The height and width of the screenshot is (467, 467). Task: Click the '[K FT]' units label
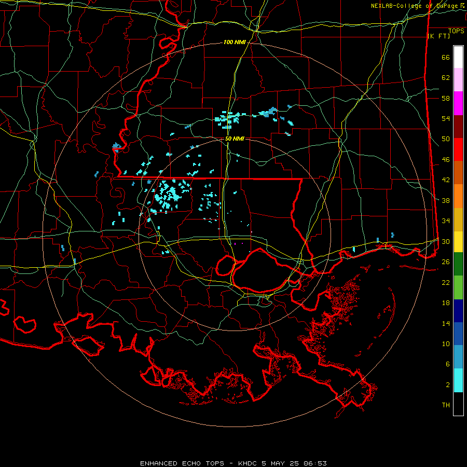[438, 36]
